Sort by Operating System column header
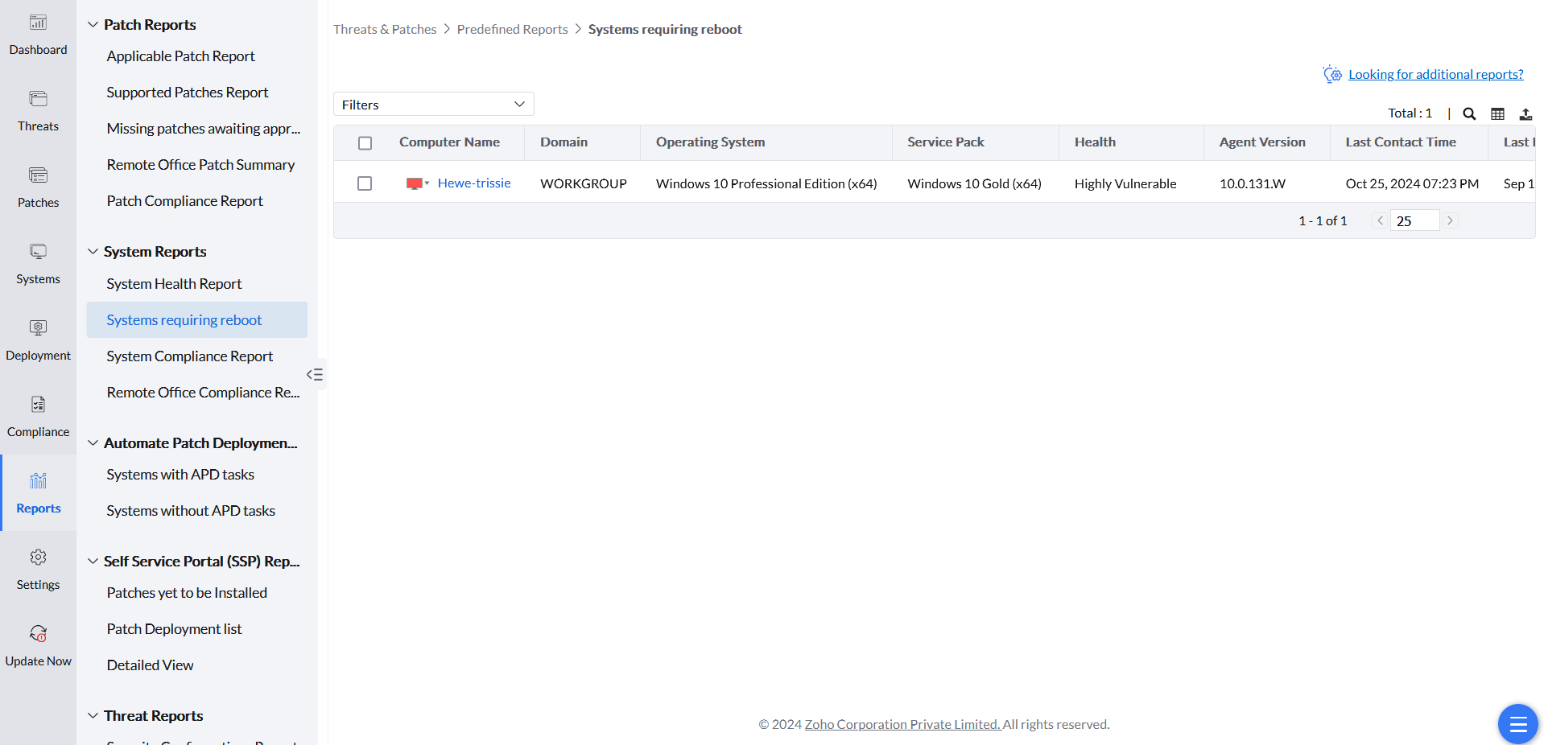Viewport: 1544px width, 745px height. pyautogui.click(x=711, y=142)
